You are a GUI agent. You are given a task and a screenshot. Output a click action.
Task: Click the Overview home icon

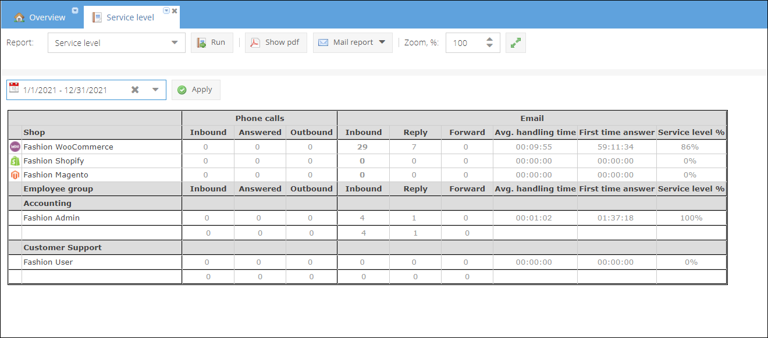pos(20,17)
